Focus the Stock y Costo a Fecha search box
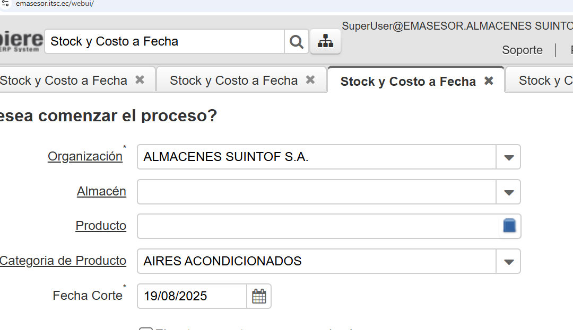The image size is (573, 330). coord(164,42)
